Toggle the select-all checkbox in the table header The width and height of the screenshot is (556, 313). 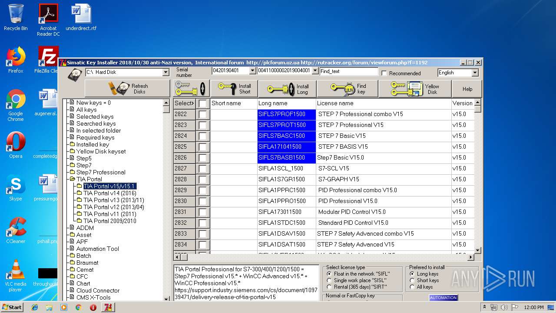coord(202,103)
